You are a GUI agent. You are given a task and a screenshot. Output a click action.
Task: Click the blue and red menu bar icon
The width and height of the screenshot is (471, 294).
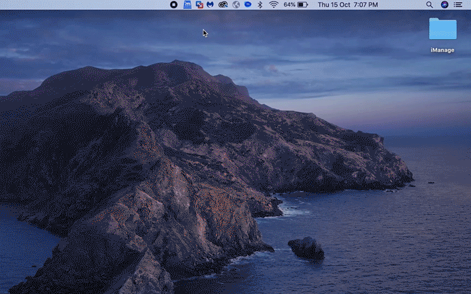(200, 5)
